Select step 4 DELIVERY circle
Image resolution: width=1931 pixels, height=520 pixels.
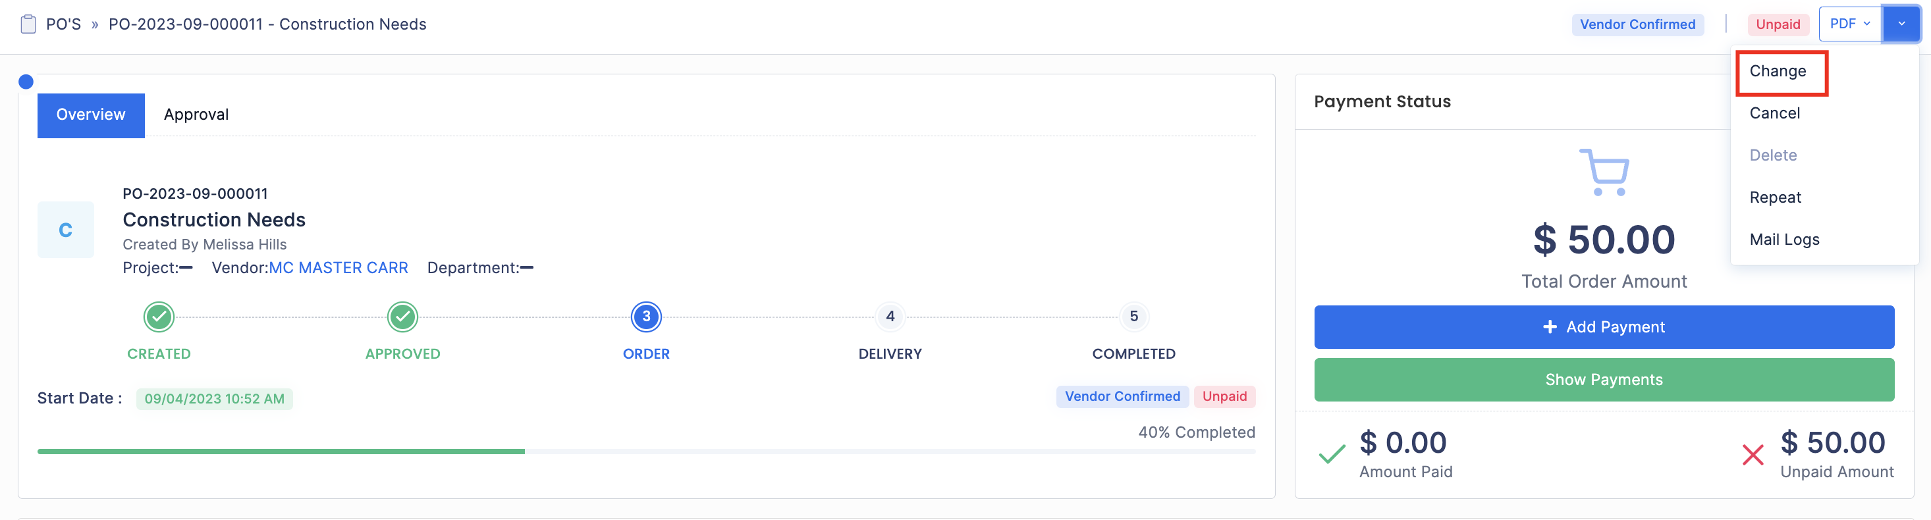coord(890,317)
